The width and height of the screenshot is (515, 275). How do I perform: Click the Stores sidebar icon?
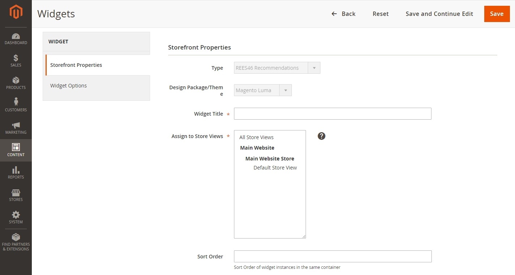16,195
